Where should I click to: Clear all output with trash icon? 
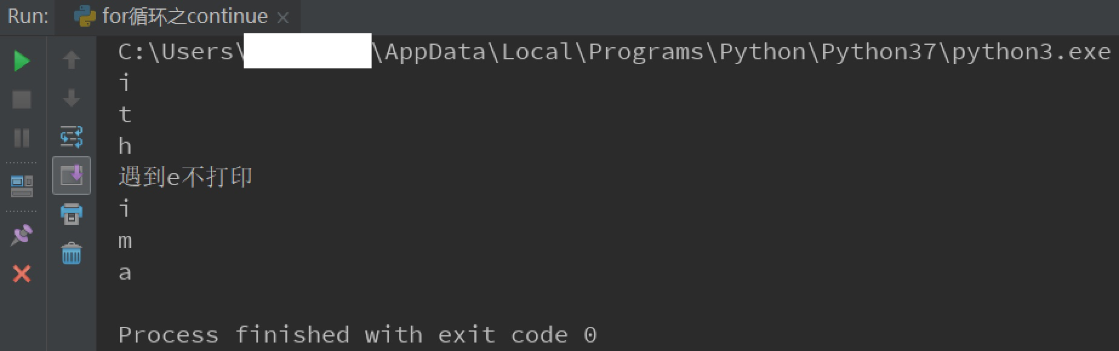click(72, 254)
